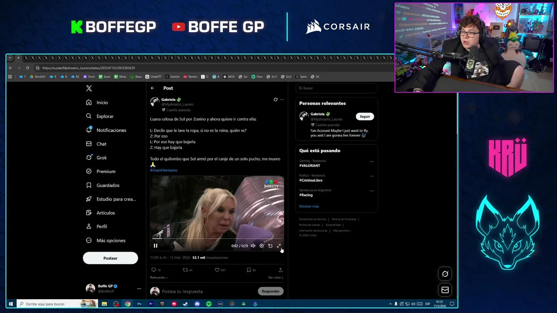Image resolution: width=557 pixels, height=313 pixels.
Task: Click the browser address bar URL
Action: 88,68
